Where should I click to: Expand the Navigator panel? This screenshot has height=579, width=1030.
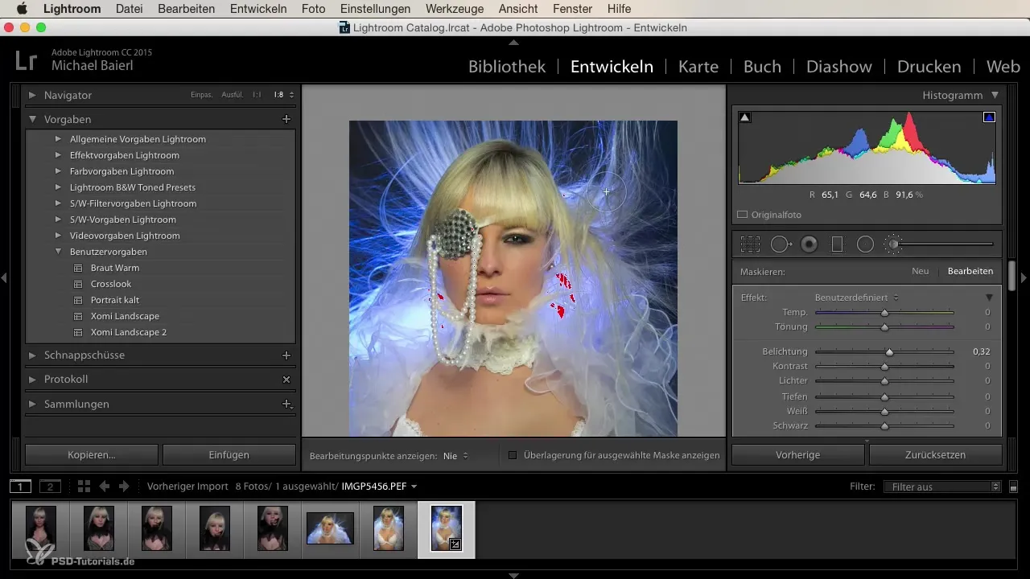pos(32,95)
